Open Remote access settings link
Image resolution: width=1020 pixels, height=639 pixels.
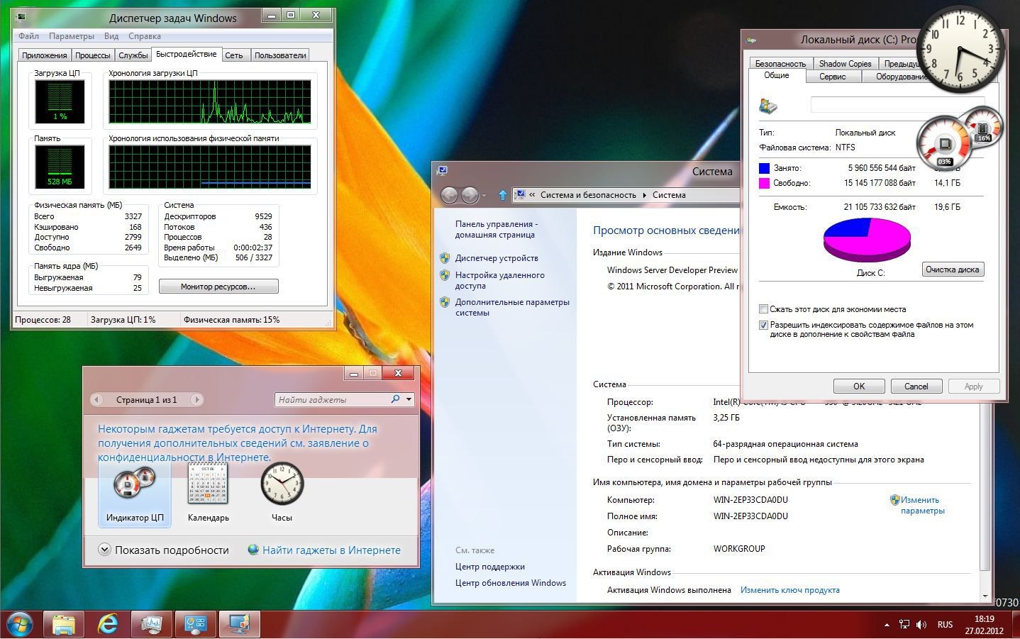pyautogui.click(x=500, y=280)
